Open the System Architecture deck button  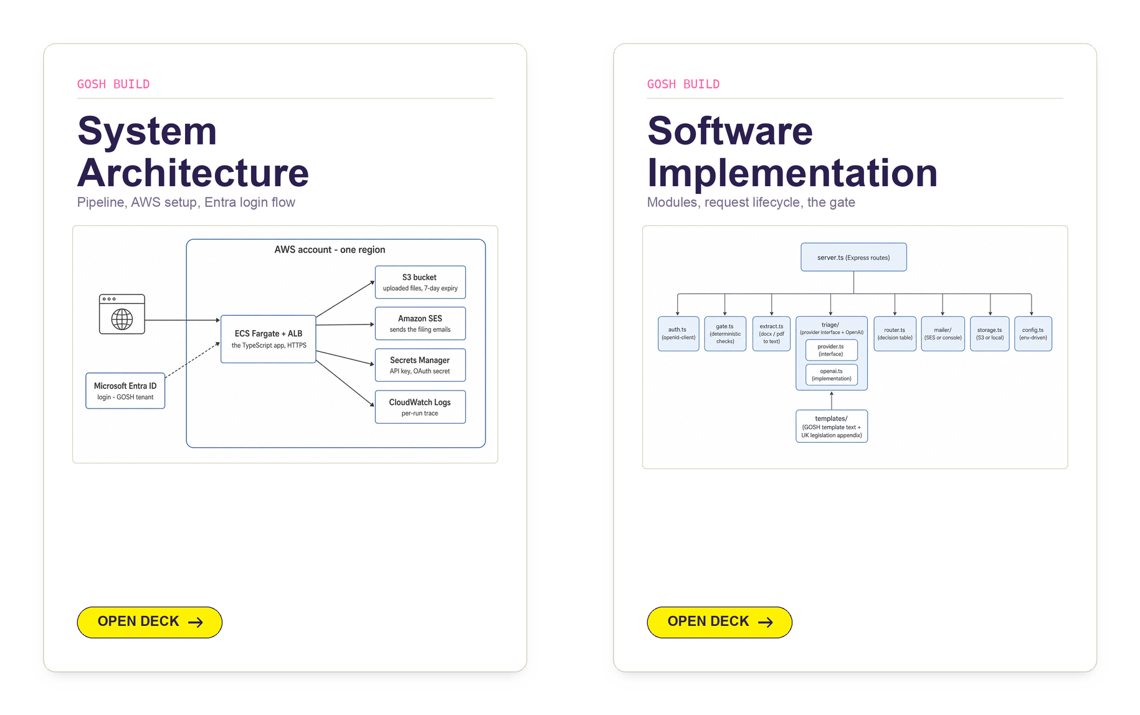point(150,622)
